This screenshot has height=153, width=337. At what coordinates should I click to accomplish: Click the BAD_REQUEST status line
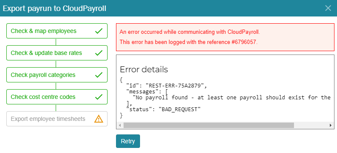[x=163, y=109]
